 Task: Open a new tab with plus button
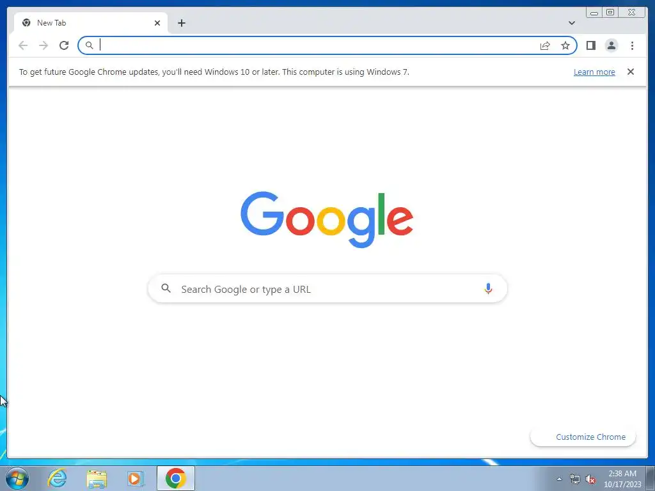pos(181,23)
